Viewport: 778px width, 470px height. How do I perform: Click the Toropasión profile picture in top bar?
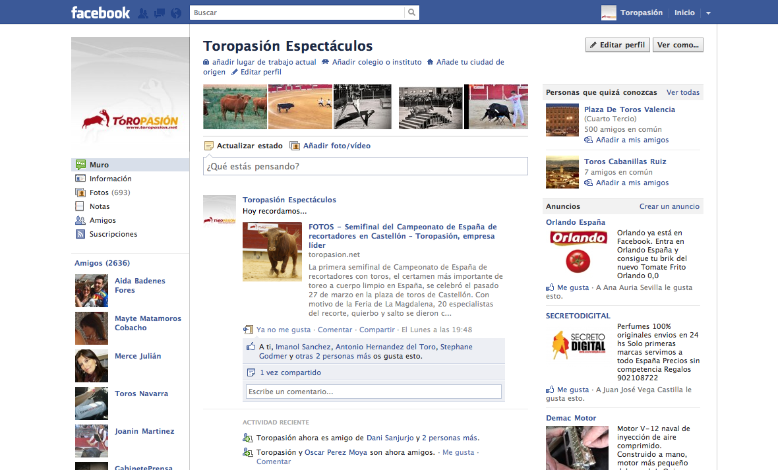pos(609,13)
